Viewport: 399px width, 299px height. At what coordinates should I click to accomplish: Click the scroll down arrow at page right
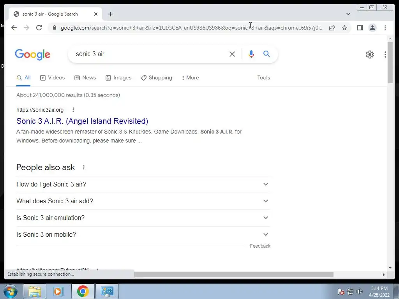(390, 267)
